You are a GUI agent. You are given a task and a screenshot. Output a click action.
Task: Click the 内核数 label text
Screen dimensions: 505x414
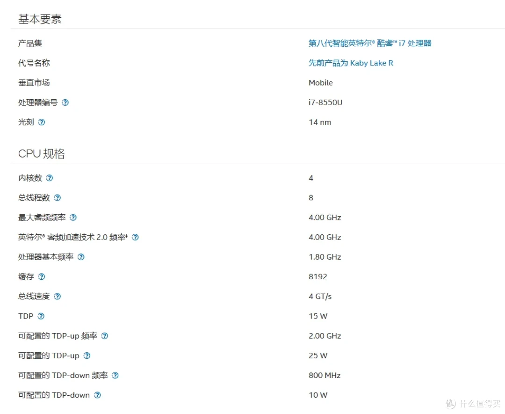click(x=30, y=178)
